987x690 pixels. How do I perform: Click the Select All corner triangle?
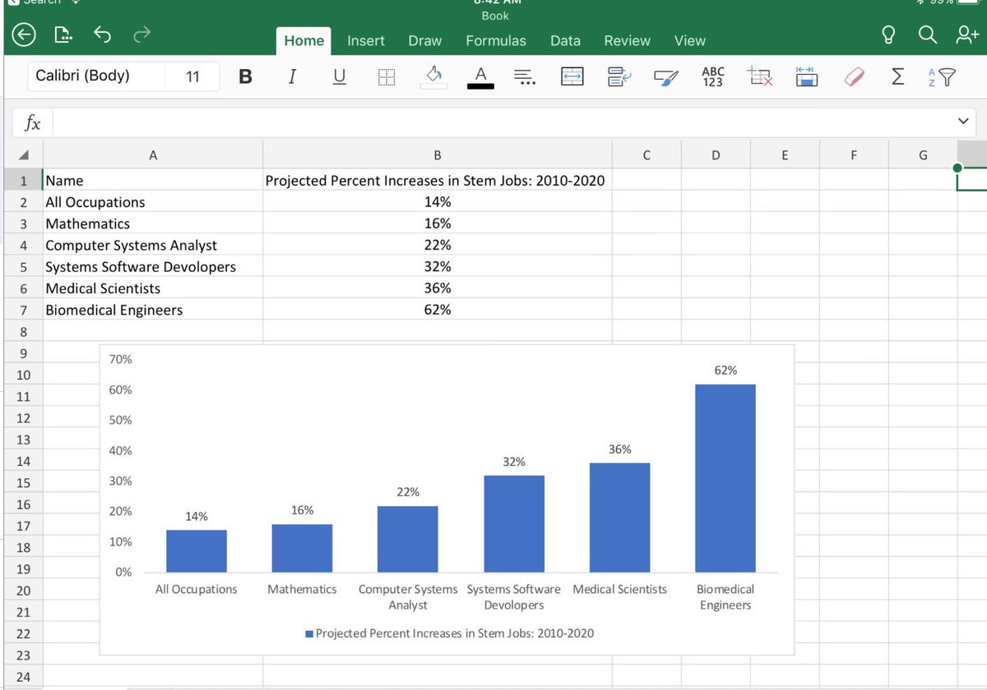pos(24,154)
